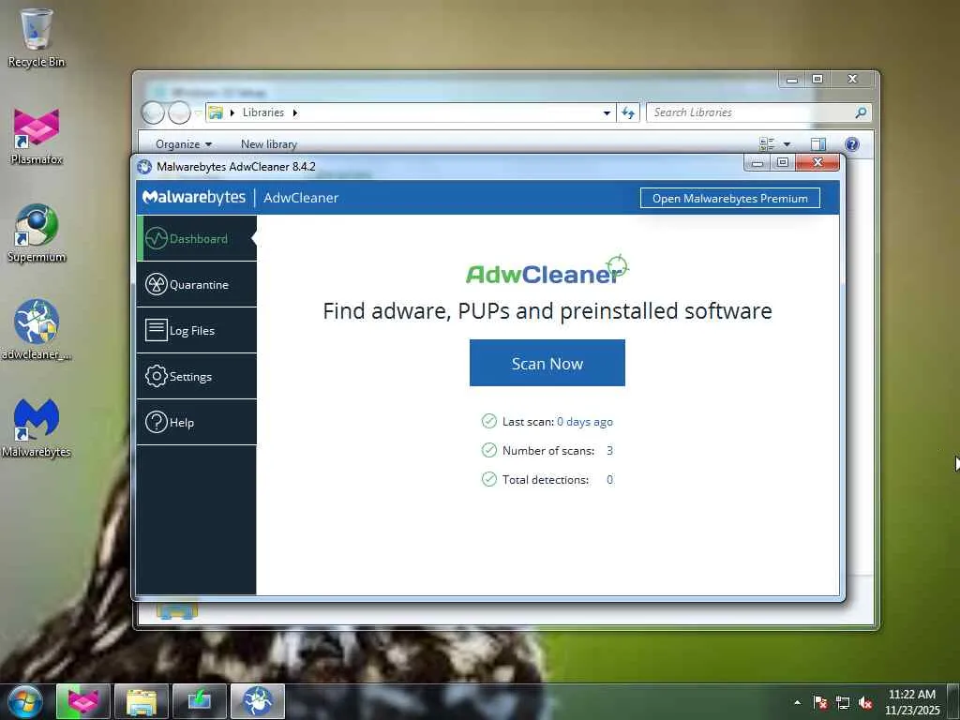Screen dimensions: 960x720
Task: Click the Number of scans checkmark icon
Action: pos(488,450)
